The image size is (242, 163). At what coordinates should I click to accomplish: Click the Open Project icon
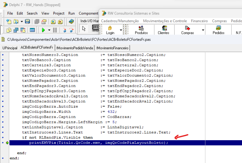click(x=44, y=22)
